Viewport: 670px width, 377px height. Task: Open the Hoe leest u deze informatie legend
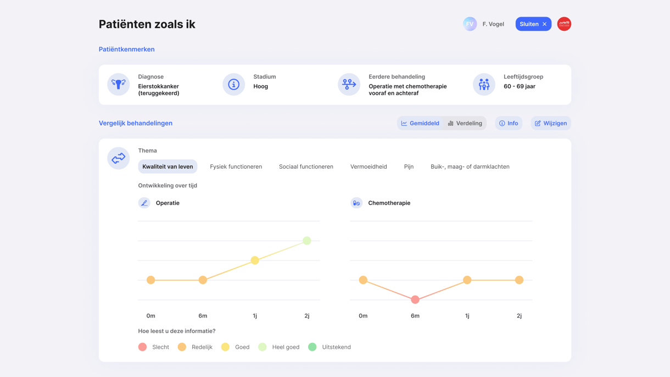tap(176, 331)
